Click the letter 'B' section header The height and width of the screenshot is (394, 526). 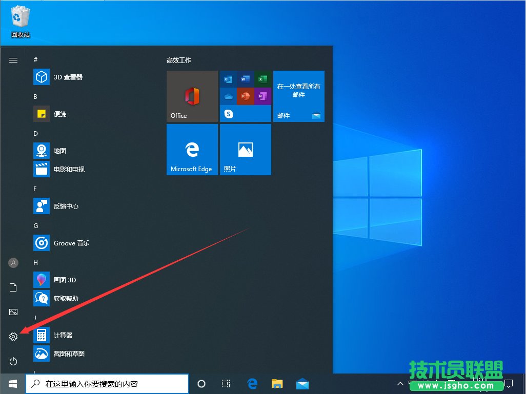[x=35, y=96]
